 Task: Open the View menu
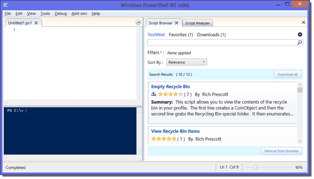tap(31, 13)
